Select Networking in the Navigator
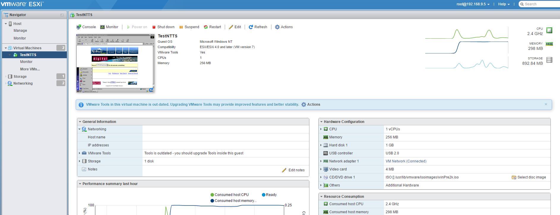The height and width of the screenshot is (215, 560). (23, 83)
